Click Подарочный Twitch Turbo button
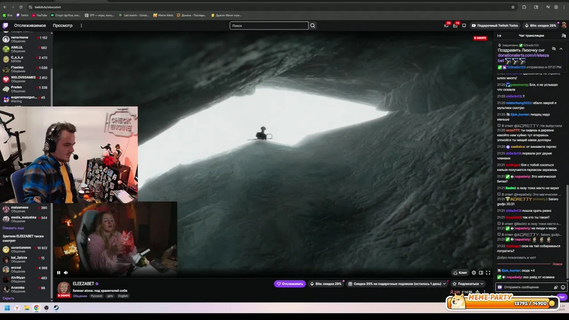The width and height of the screenshot is (569, 320). click(495, 25)
